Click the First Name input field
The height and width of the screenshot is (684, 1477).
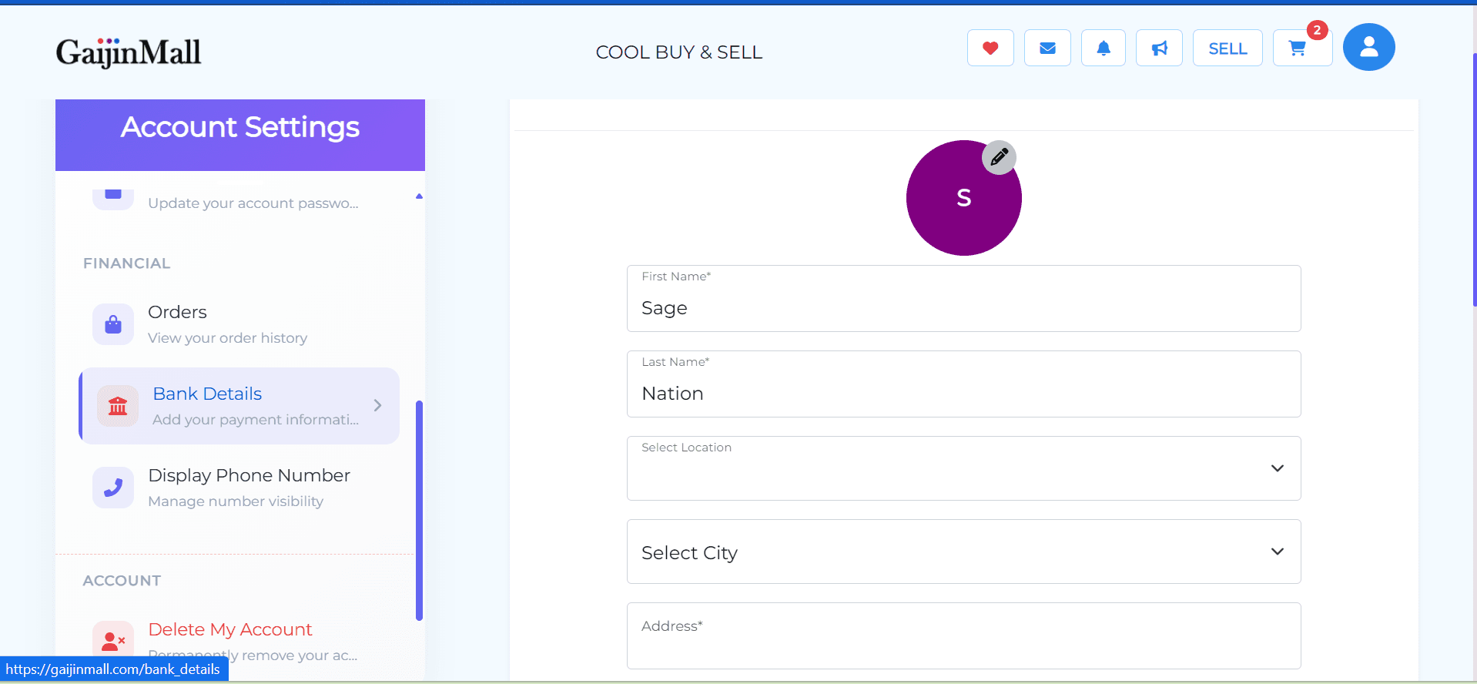(x=963, y=307)
